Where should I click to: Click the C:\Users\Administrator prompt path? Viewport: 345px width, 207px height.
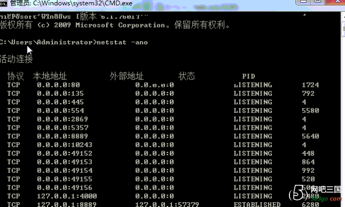[x=47, y=42]
